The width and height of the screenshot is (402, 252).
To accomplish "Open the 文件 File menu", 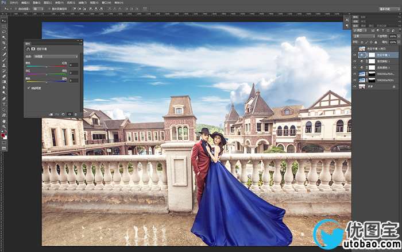I will tap(14, 2).
